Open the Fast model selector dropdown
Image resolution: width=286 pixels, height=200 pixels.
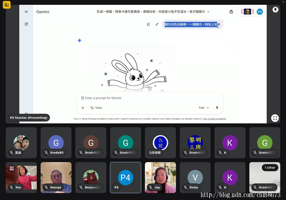[204, 108]
